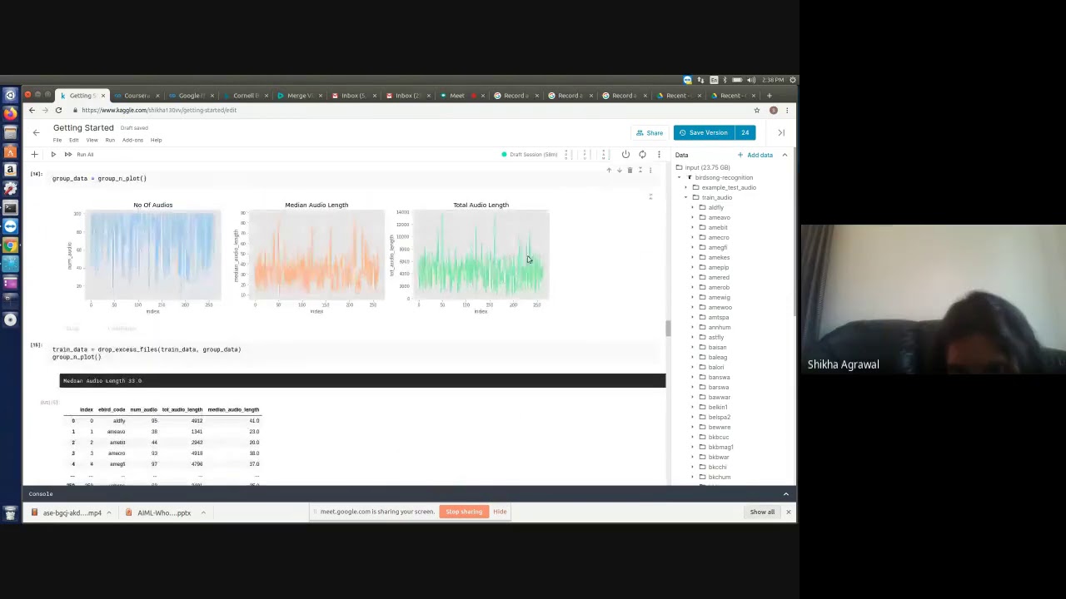Expand the example_test_audio folder
Viewport: 1066px width, 599px height.
(685, 187)
